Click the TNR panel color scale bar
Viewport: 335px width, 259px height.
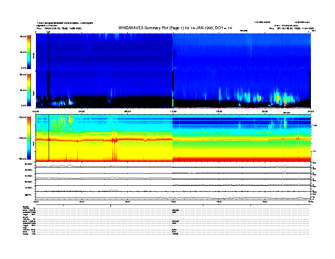tap(29, 138)
